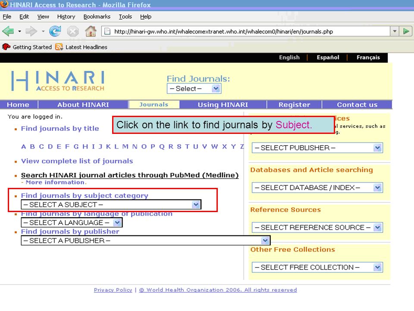Click the page icon in the address bar
The image size is (414, 311).
click(x=107, y=32)
